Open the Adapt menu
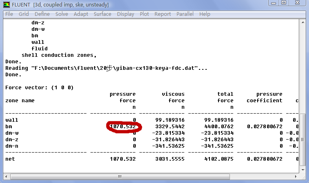Screen dimensions: 309x183 81,14
